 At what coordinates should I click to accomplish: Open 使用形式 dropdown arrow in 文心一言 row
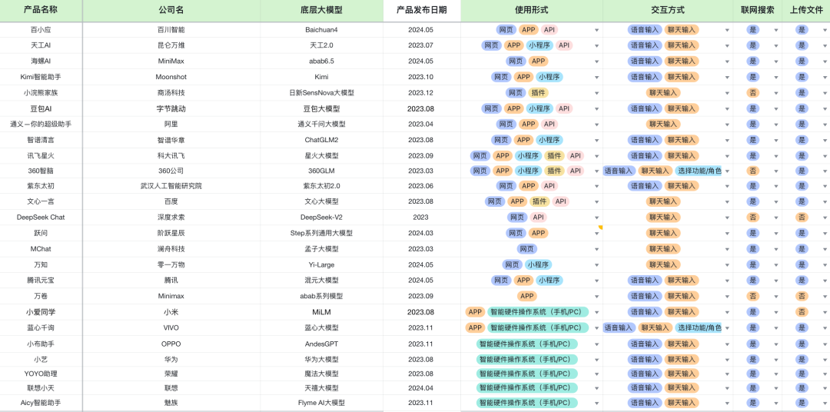coord(596,201)
